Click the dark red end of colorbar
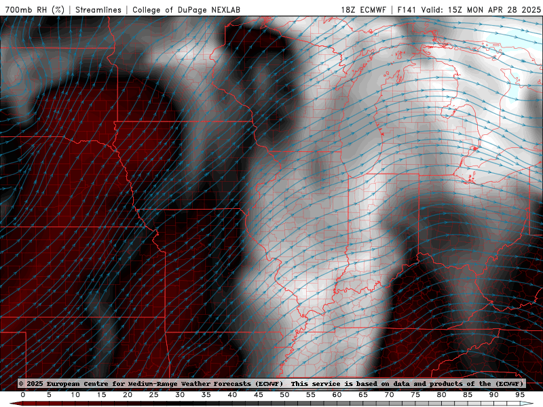Viewport: 543px width, 407px height. coord(18,404)
